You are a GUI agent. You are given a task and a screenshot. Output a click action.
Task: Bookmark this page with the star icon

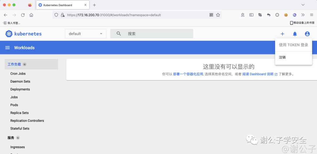pyautogui.click(x=218, y=15)
